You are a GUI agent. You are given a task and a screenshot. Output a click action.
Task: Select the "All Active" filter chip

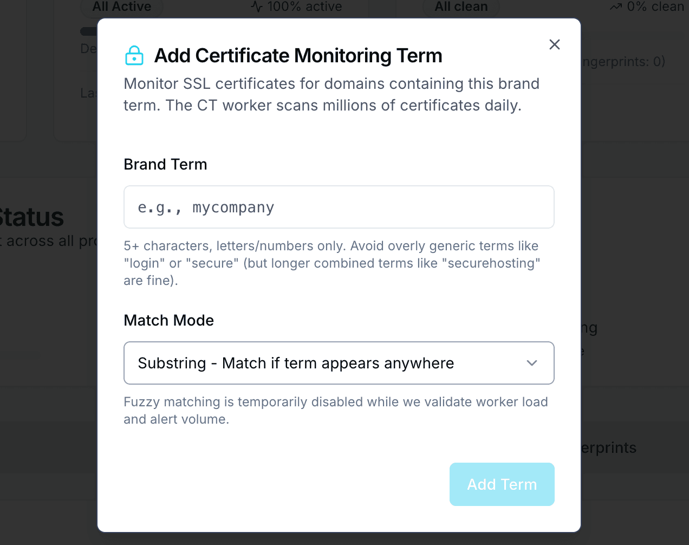122,7
